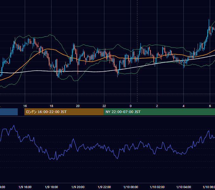Select the NY 22:00-07:00 JST session bar
Viewport: 215px width, 190px height.
point(159,112)
